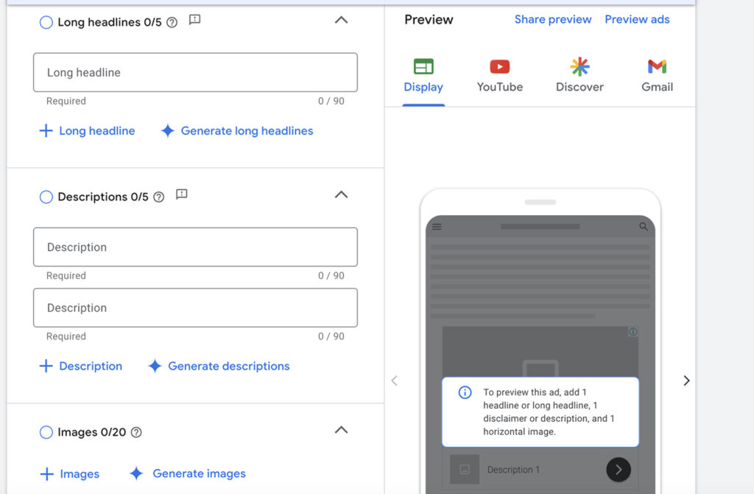Open the Share preview link

coord(552,19)
